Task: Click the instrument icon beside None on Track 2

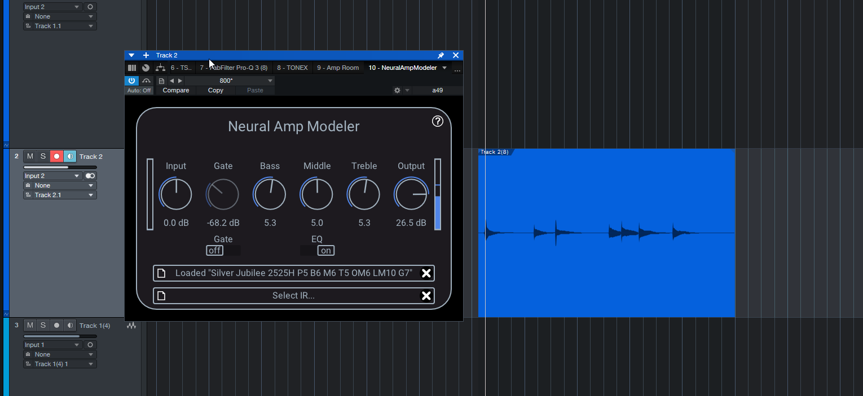Action: (28, 185)
